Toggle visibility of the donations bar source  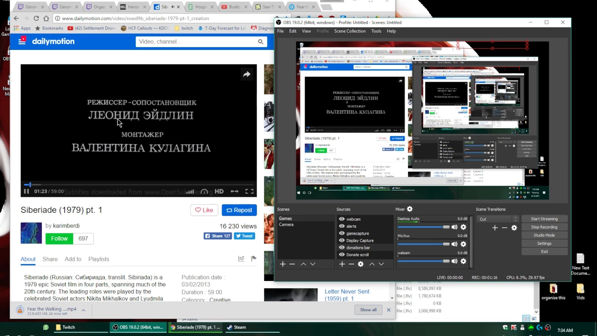click(x=342, y=248)
